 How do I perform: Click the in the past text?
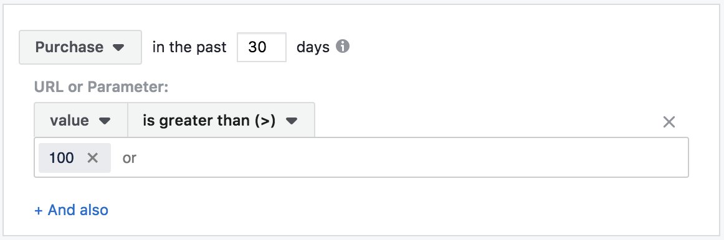(189, 47)
